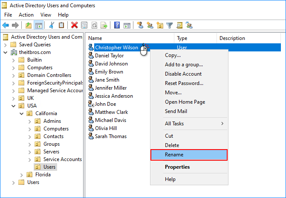
Task: Expand the UK organizational unit
Action: tap(13, 98)
